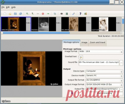
Task: Open the Device type dropdown
Action: (104, 71)
